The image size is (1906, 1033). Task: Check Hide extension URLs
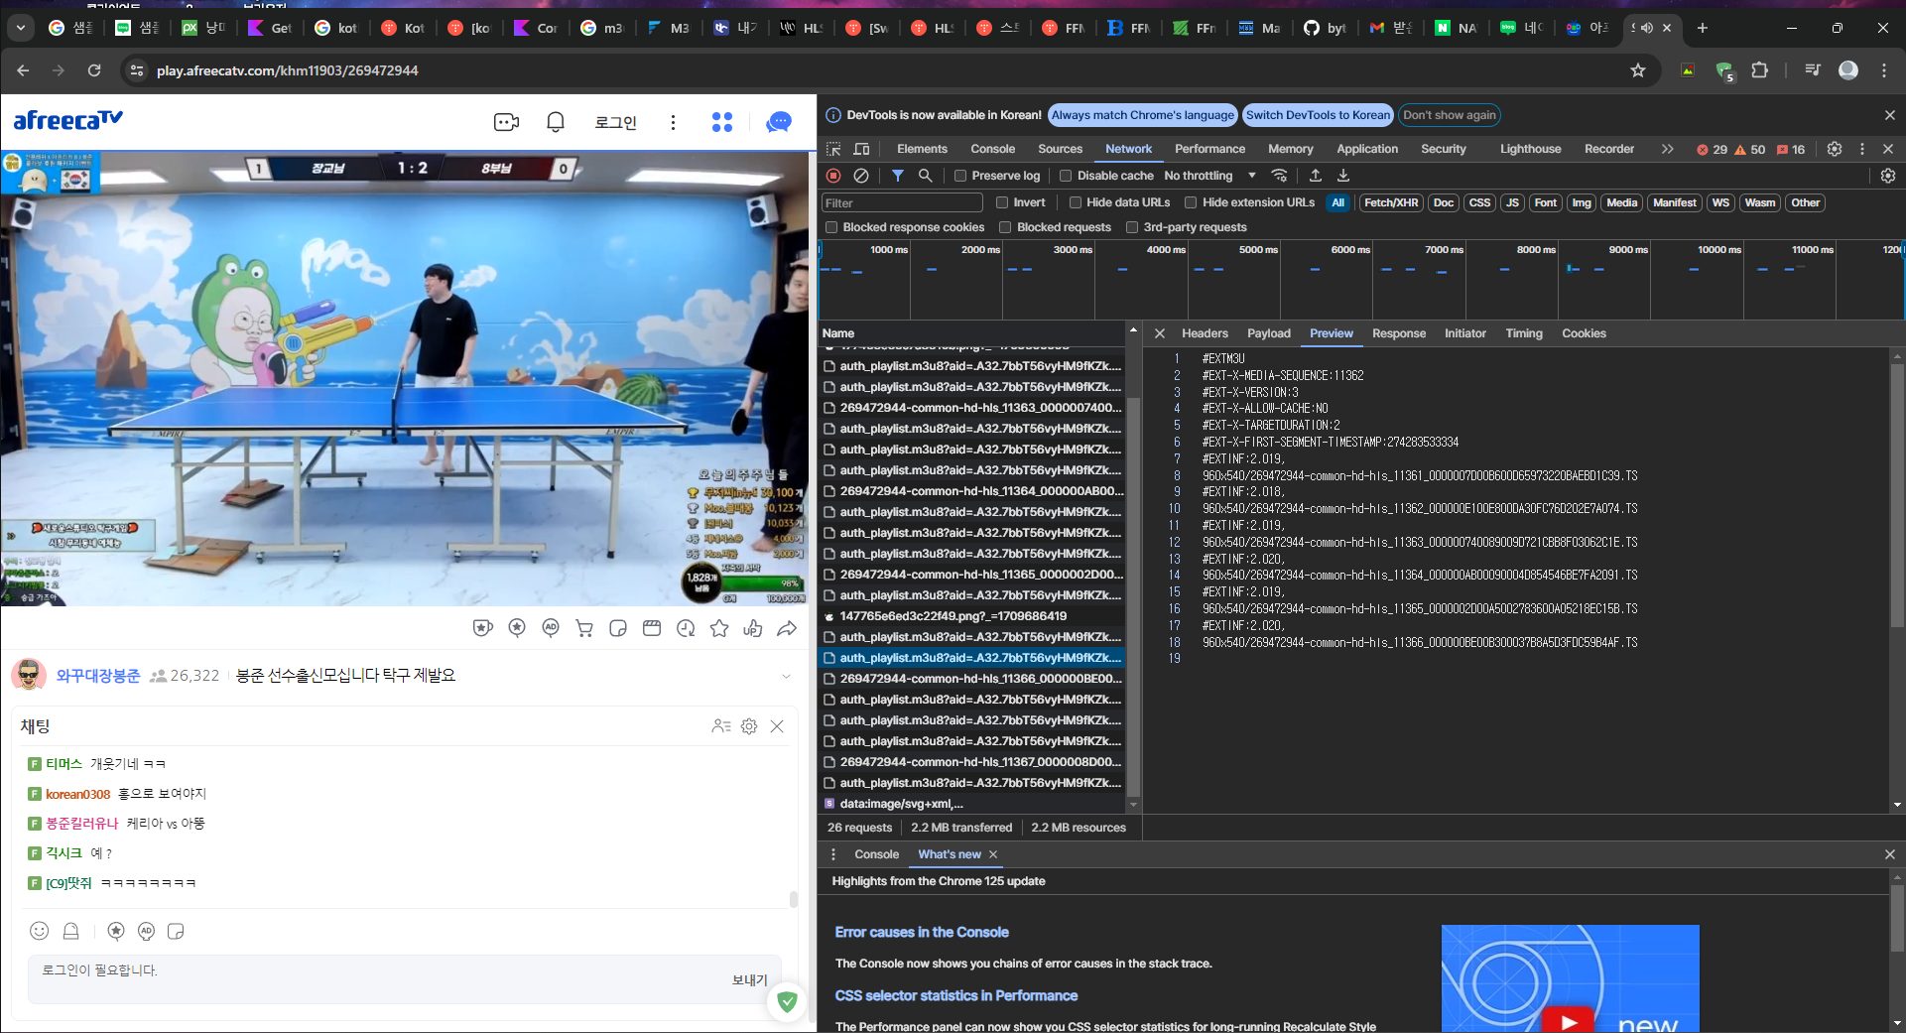coord(1191,202)
